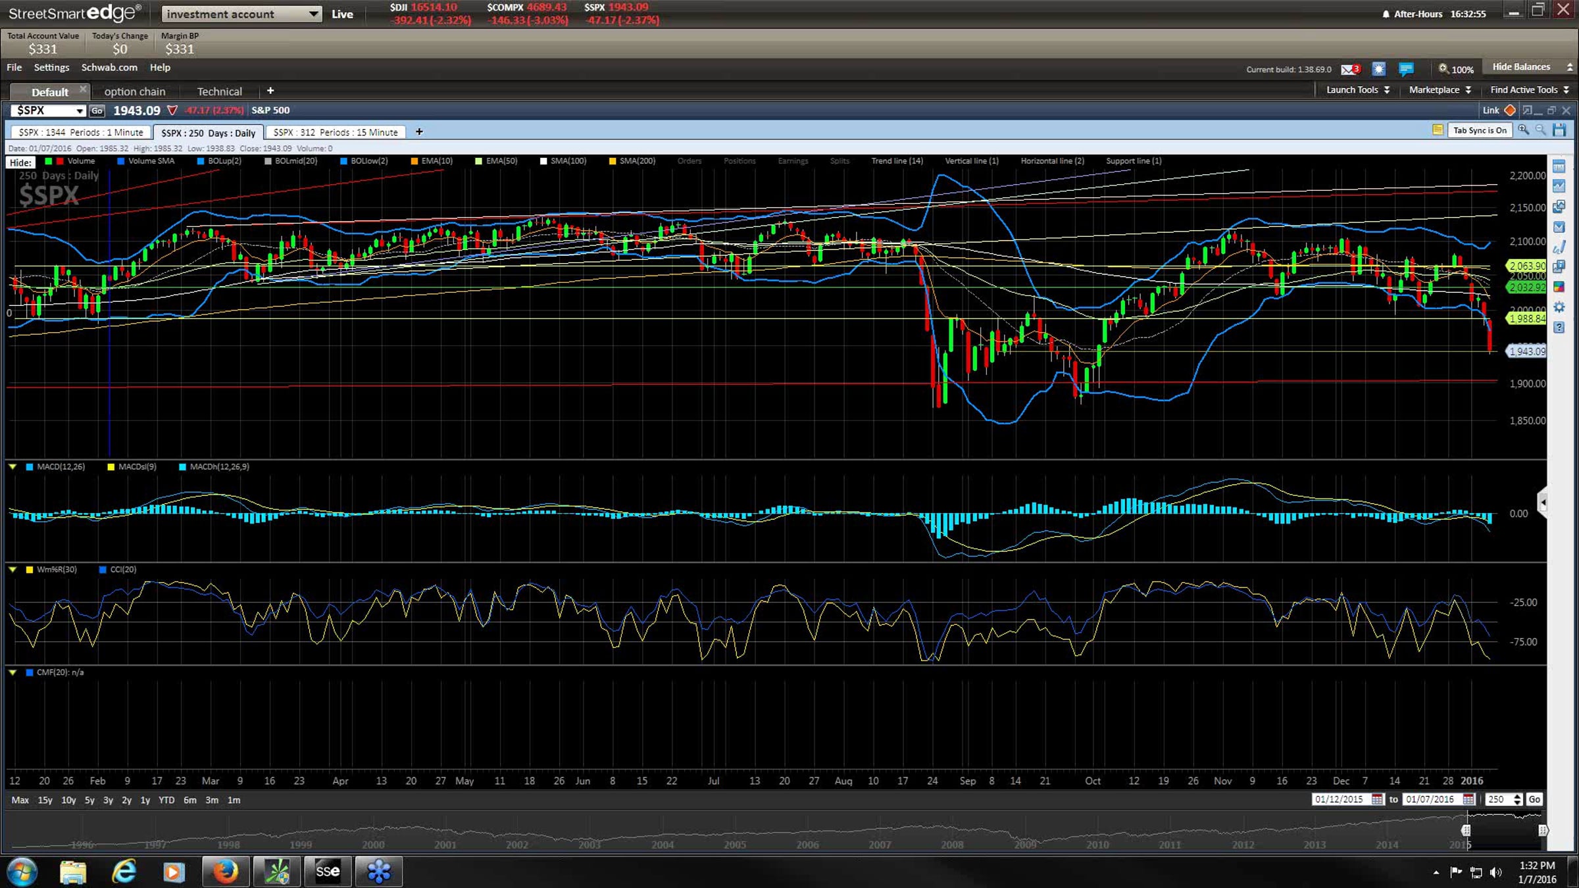This screenshot has width=1579, height=888.
Task: Click the start date input field
Action: pyautogui.click(x=1340, y=799)
